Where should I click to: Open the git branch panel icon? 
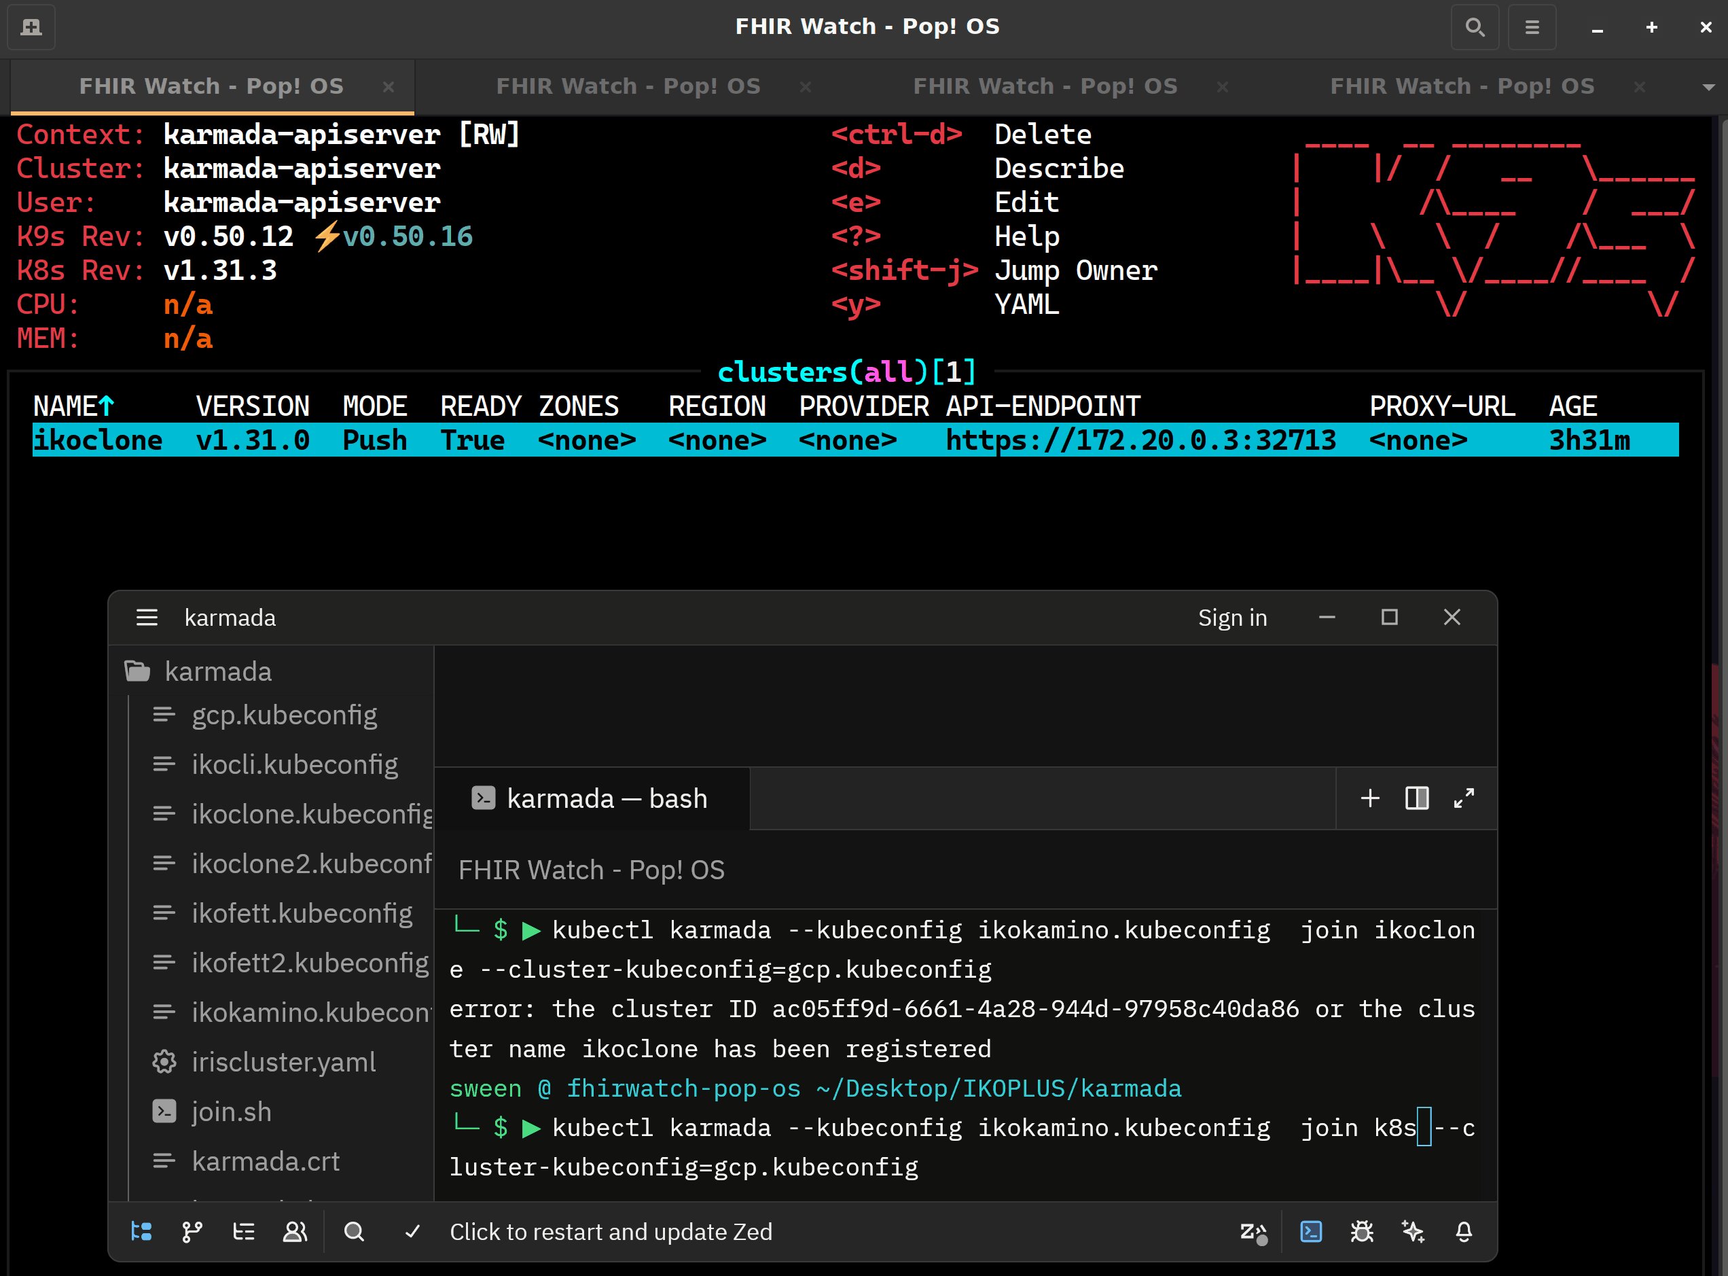(x=192, y=1231)
